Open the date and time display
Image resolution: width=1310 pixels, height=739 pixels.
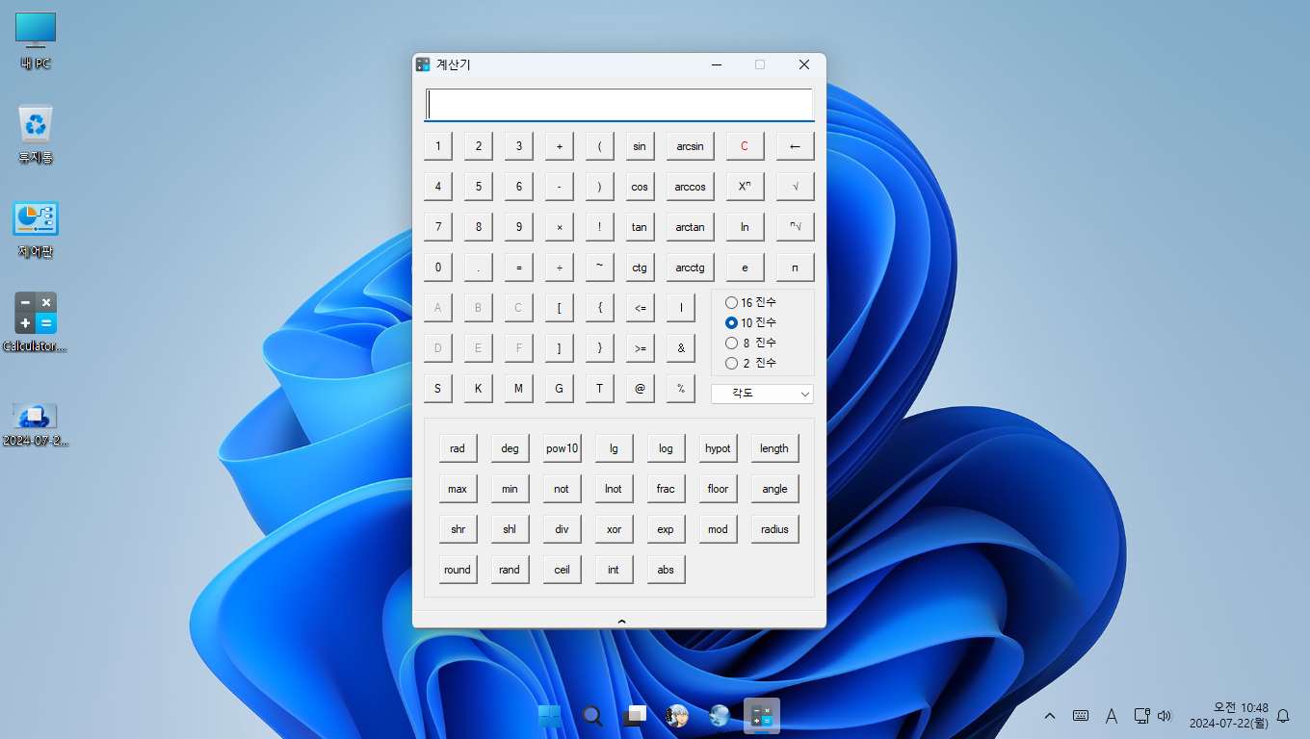click(x=1228, y=716)
